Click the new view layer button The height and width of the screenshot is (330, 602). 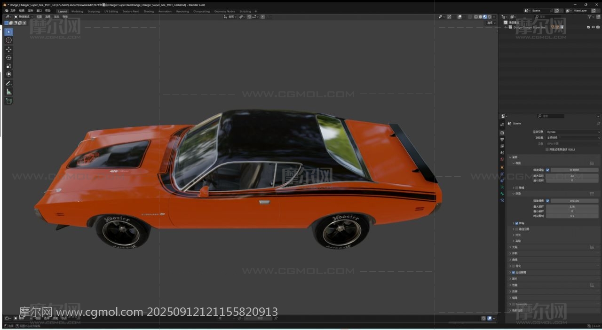point(593,10)
